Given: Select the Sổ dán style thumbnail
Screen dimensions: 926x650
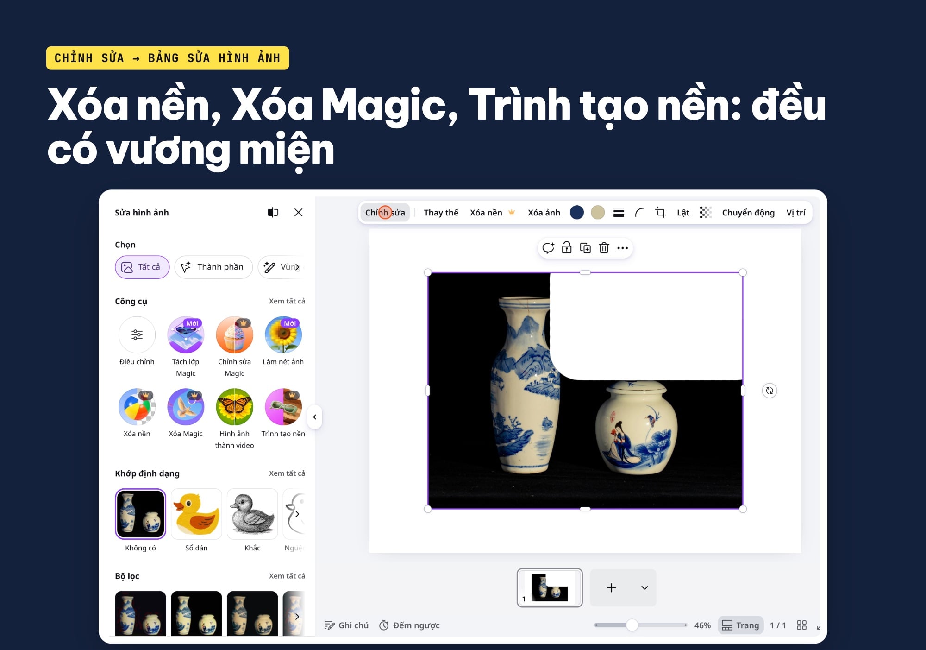Looking at the screenshot, I should point(196,514).
